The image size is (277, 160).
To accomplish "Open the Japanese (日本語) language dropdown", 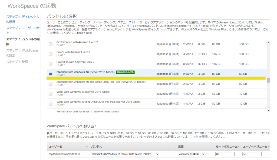I will 191,154.
